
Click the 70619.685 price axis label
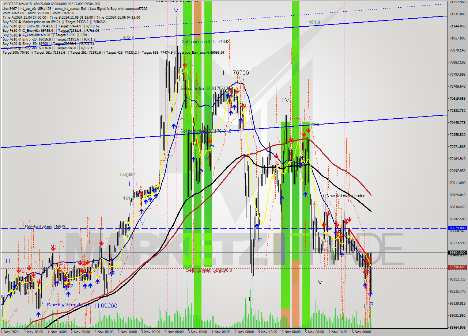(457, 99)
